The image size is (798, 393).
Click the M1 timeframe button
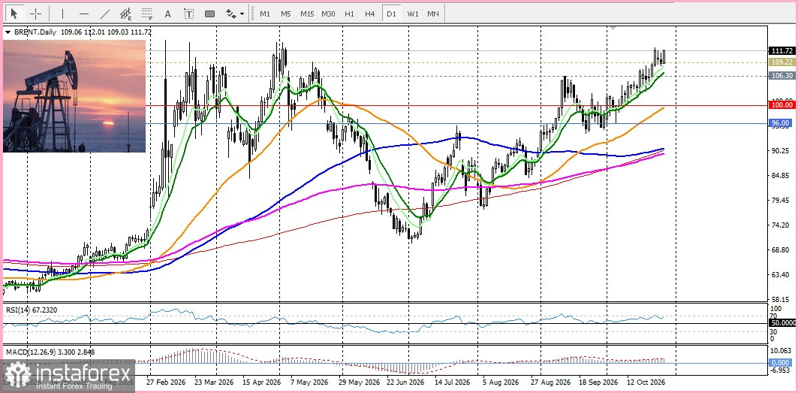click(265, 14)
